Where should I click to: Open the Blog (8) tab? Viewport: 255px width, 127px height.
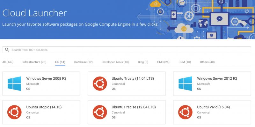click(143, 62)
